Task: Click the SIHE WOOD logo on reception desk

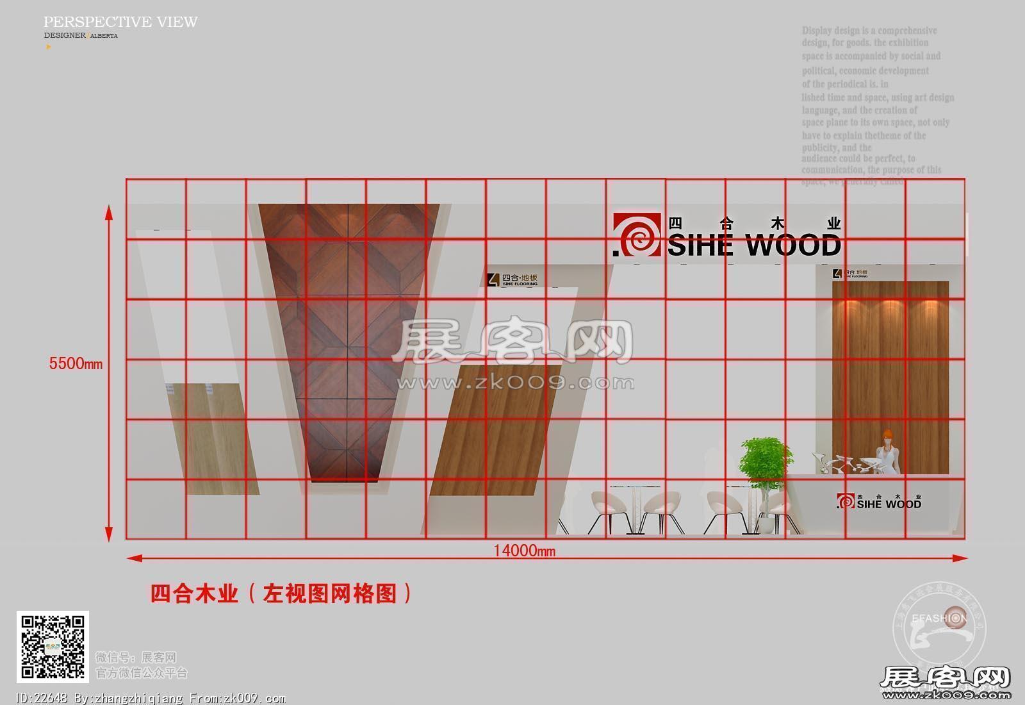Action: [879, 501]
